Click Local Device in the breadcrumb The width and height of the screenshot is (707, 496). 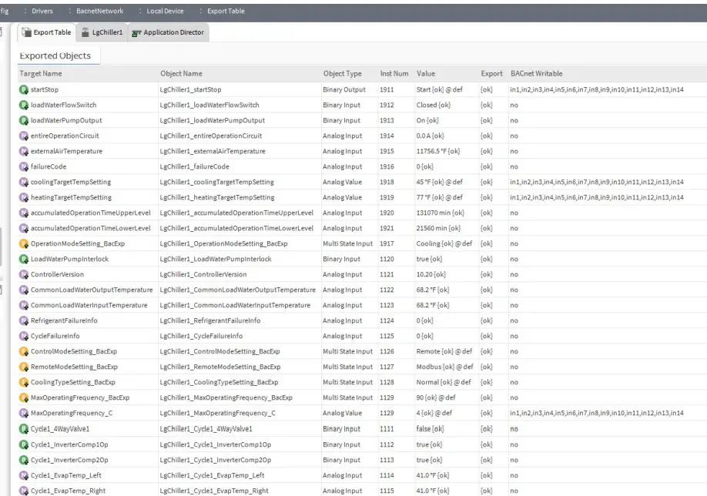[x=165, y=12]
